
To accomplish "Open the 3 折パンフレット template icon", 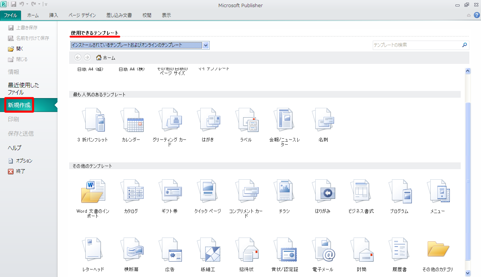I will pos(92,120).
